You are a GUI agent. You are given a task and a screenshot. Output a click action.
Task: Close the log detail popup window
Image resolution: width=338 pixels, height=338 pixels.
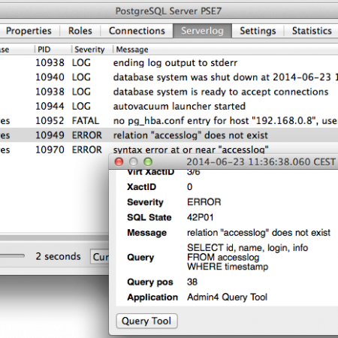(x=119, y=162)
